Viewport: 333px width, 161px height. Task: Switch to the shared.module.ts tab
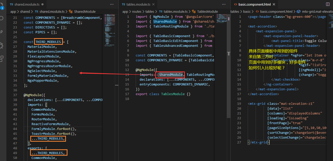(x=25, y=4)
